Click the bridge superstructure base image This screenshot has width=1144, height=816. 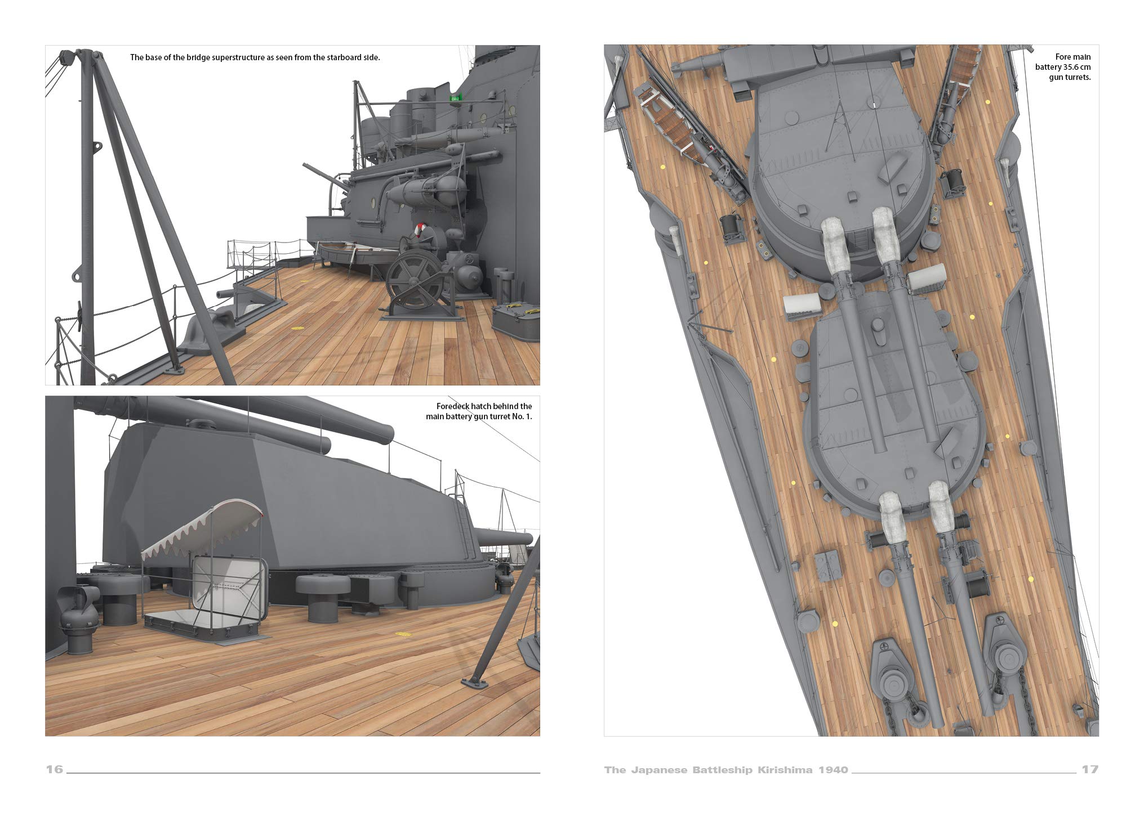(292, 215)
